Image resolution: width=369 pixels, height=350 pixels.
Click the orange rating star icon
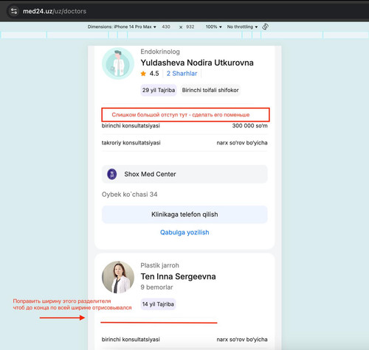[x=143, y=74]
